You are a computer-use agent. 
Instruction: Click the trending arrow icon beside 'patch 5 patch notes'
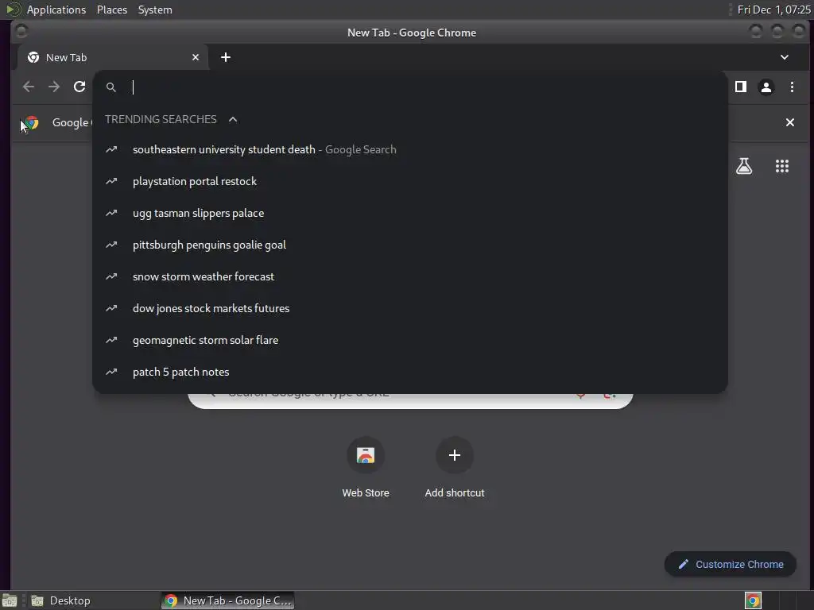tap(111, 372)
